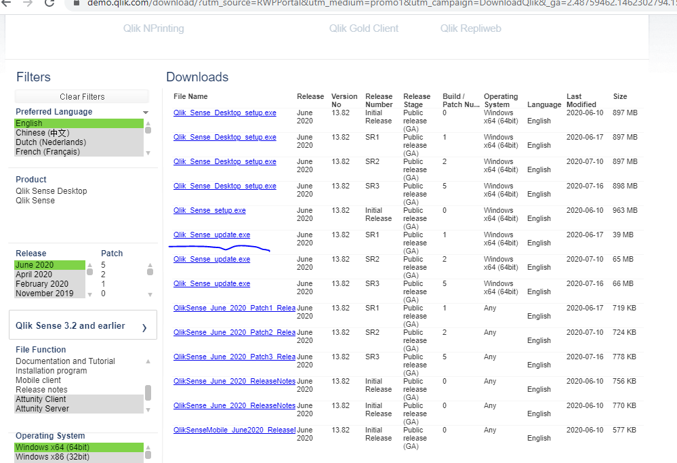Download Qlik_Sense_Desktop_setup.exe SR1
The image size is (677, 463).
(225, 138)
